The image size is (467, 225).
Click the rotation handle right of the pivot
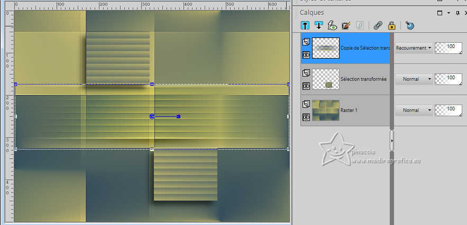click(x=178, y=116)
